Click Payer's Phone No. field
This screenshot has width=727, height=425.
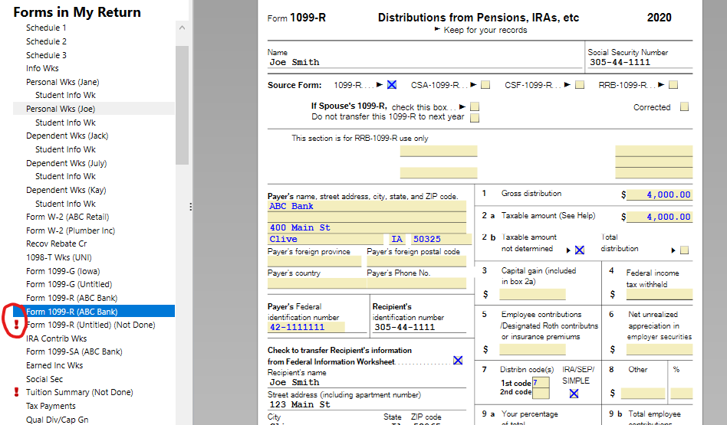pos(416,283)
